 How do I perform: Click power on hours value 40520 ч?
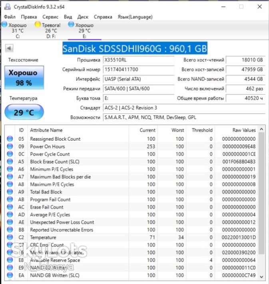[x=246, y=98]
